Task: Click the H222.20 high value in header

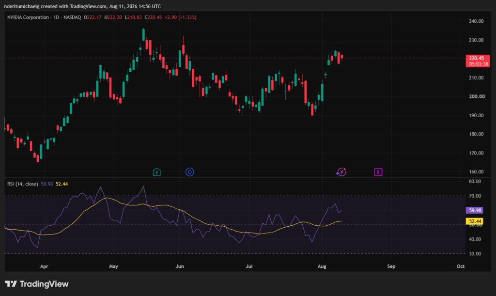Action: (113, 17)
